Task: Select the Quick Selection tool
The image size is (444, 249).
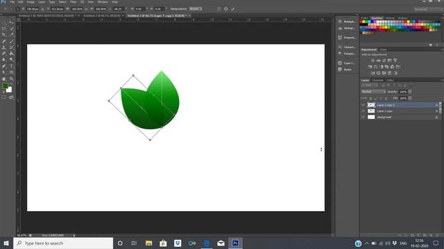Action: 11,29
